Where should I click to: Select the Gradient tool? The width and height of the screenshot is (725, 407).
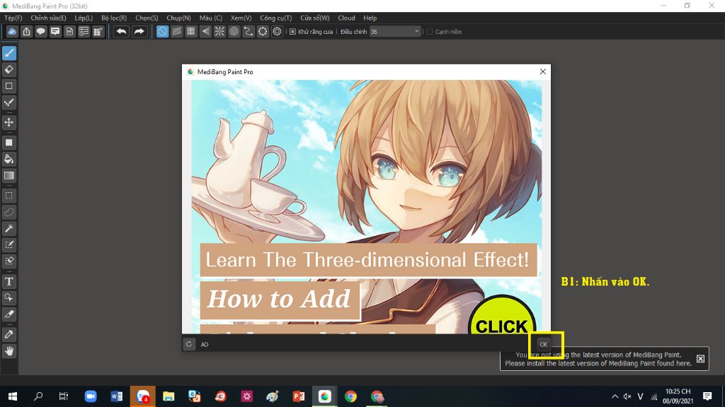(x=8, y=176)
